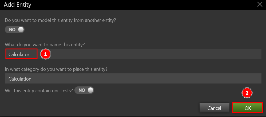Image resolution: width=266 pixels, height=117 pixels.
Task: Confirm the dialog with OK
Action: click(248, 108)
